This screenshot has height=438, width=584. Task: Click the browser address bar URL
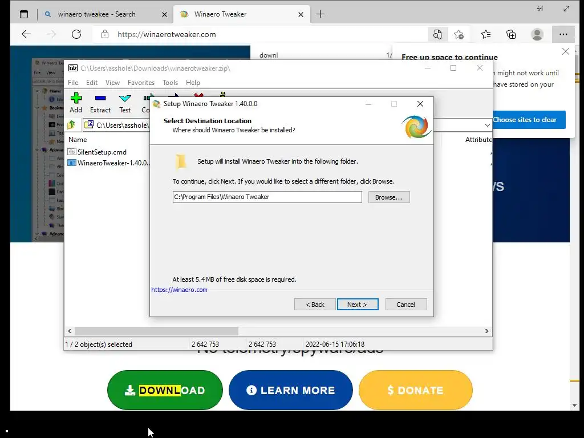167,34
